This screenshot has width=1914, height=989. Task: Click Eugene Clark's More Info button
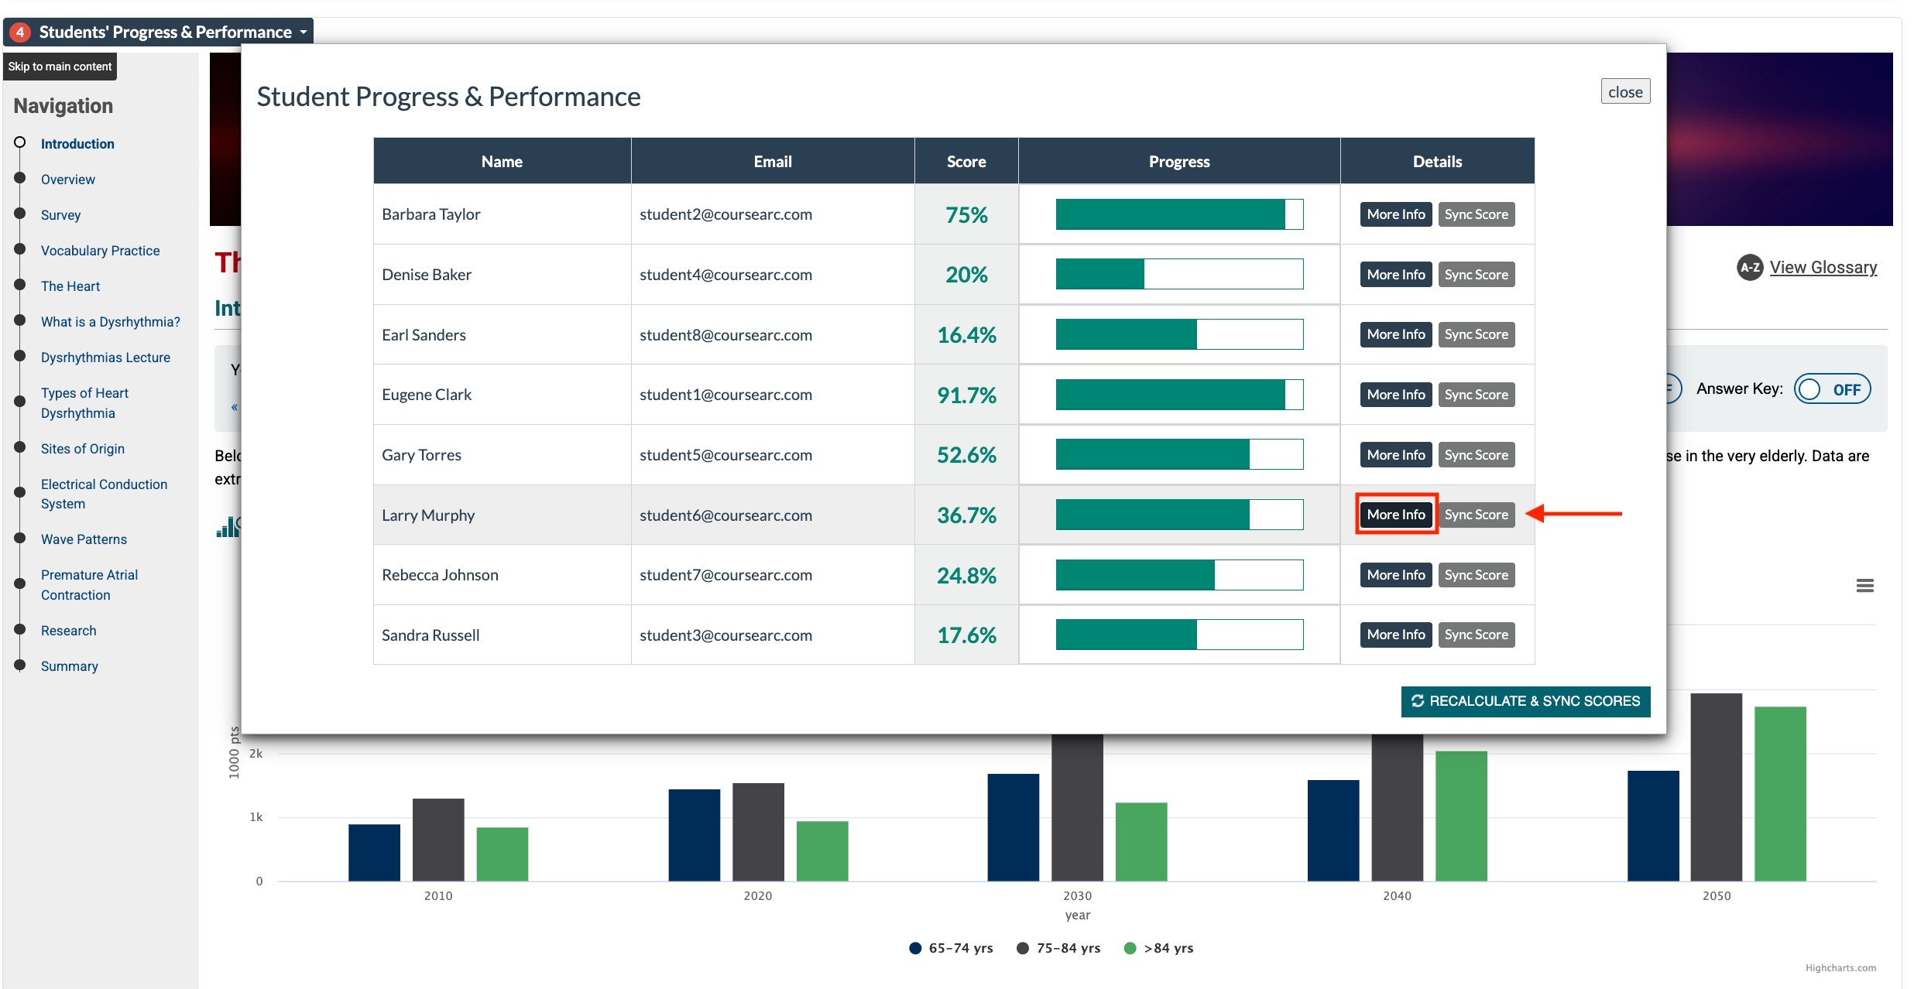(1395, 395)
